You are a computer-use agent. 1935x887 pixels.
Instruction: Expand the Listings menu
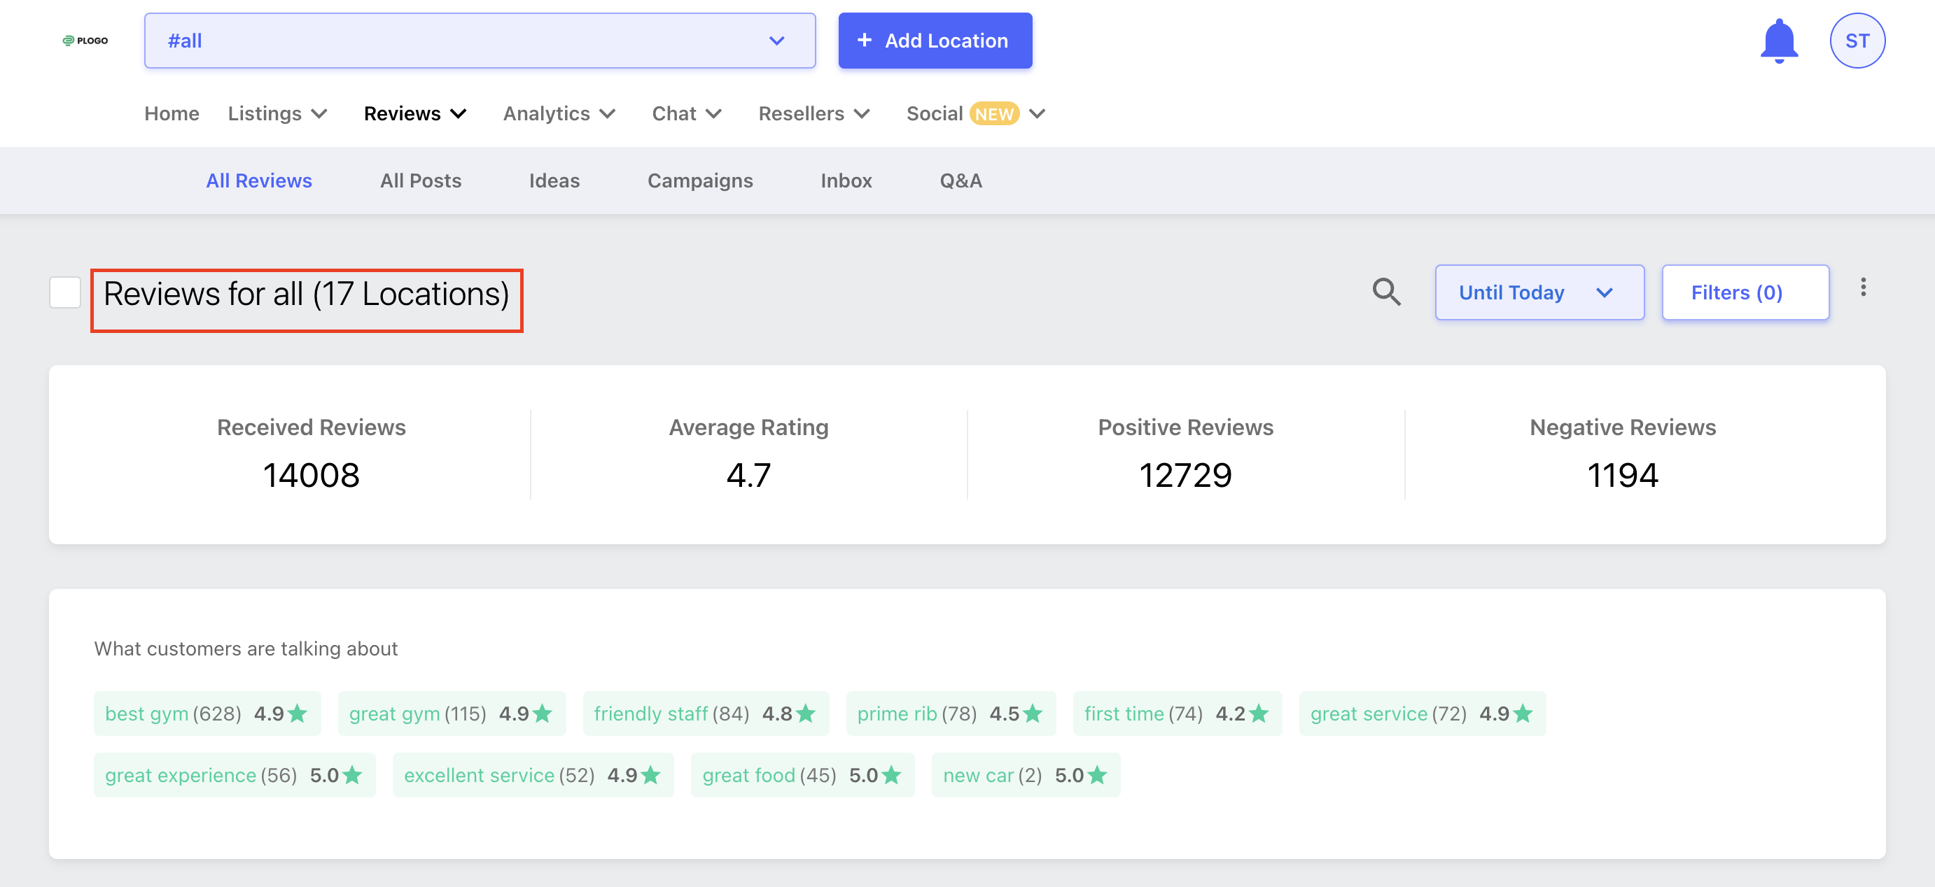point(277,113)
